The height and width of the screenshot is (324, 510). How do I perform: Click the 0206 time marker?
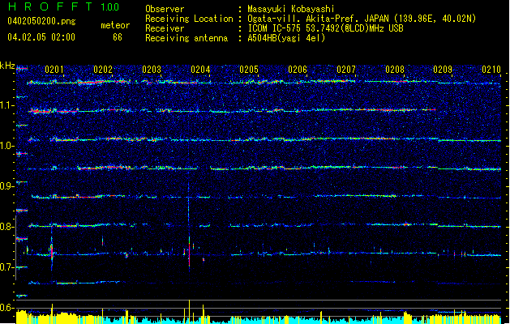(298, 70)
